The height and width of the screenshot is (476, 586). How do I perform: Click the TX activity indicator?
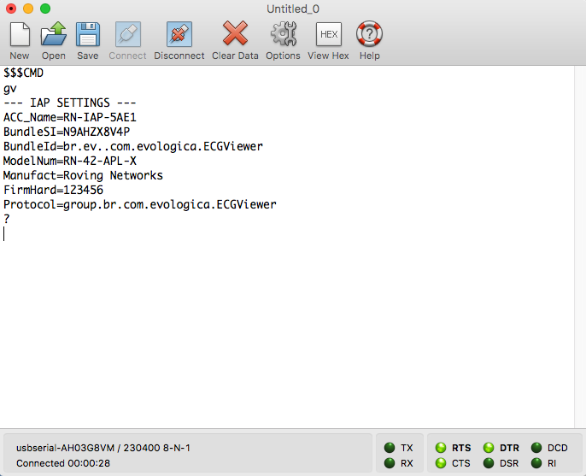click(390, 448)
